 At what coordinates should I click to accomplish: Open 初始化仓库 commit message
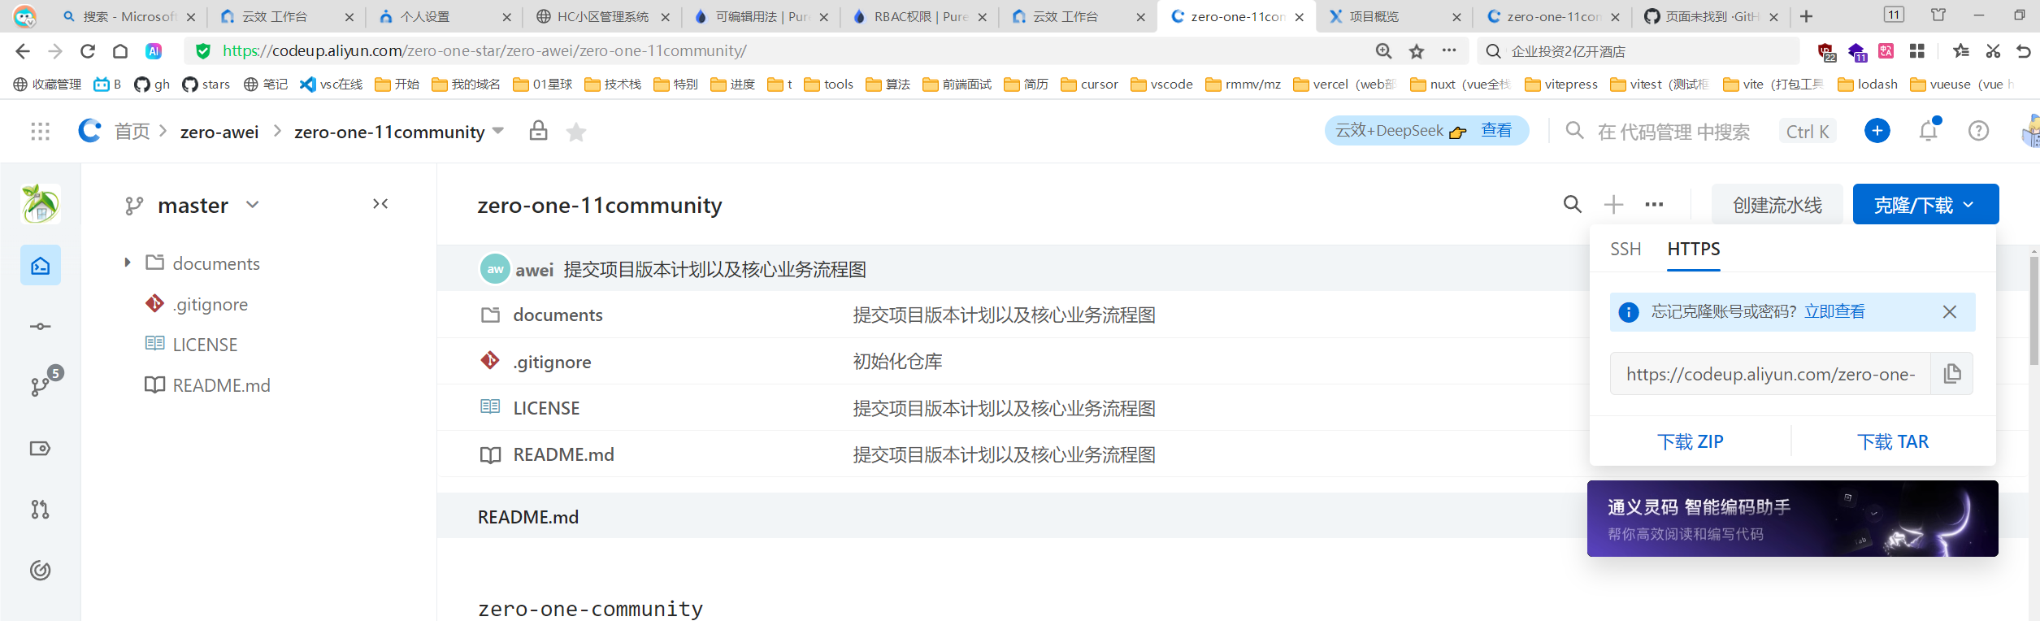coord(897,362)
